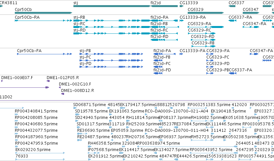274x161 pixels.
Task: Select EST SD24940.5prime
Action: coord(91,118)
